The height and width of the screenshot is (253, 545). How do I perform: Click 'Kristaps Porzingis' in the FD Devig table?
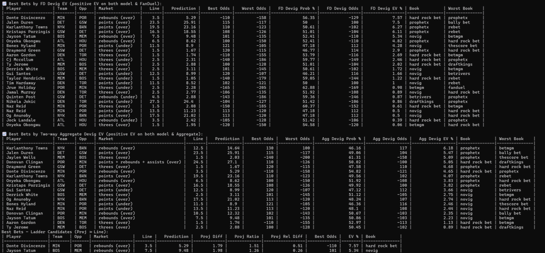pos(27,32)
